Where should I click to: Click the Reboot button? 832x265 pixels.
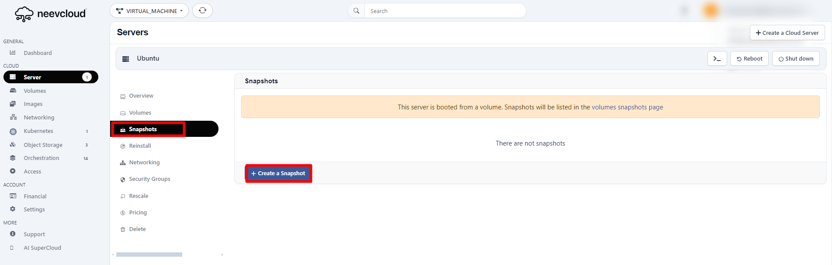pyautogui.click(x=749, y=58)
